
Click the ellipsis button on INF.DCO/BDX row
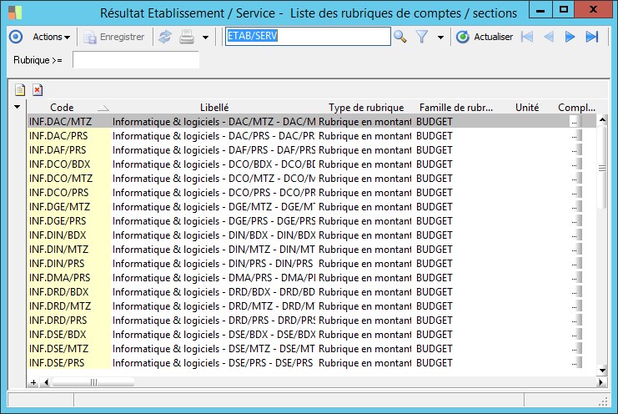click(575, 164)
